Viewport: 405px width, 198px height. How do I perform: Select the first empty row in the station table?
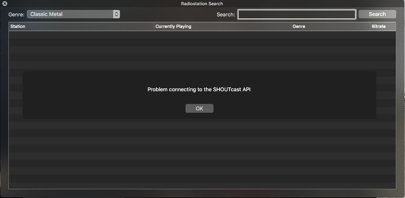202,35
